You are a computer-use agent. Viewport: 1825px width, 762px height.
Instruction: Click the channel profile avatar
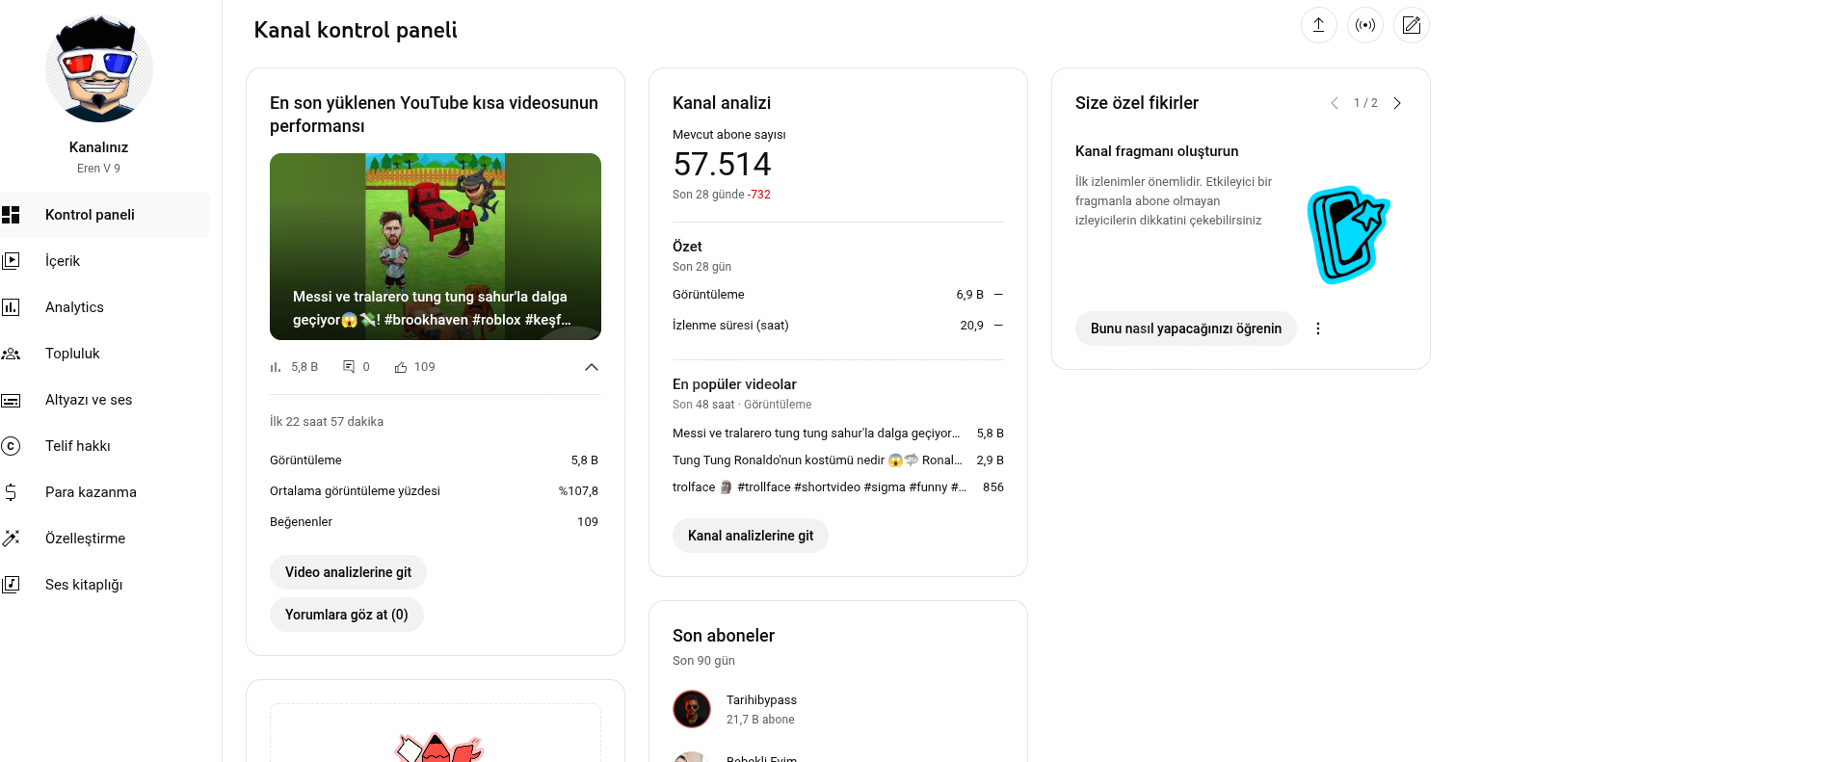point(99,68)
